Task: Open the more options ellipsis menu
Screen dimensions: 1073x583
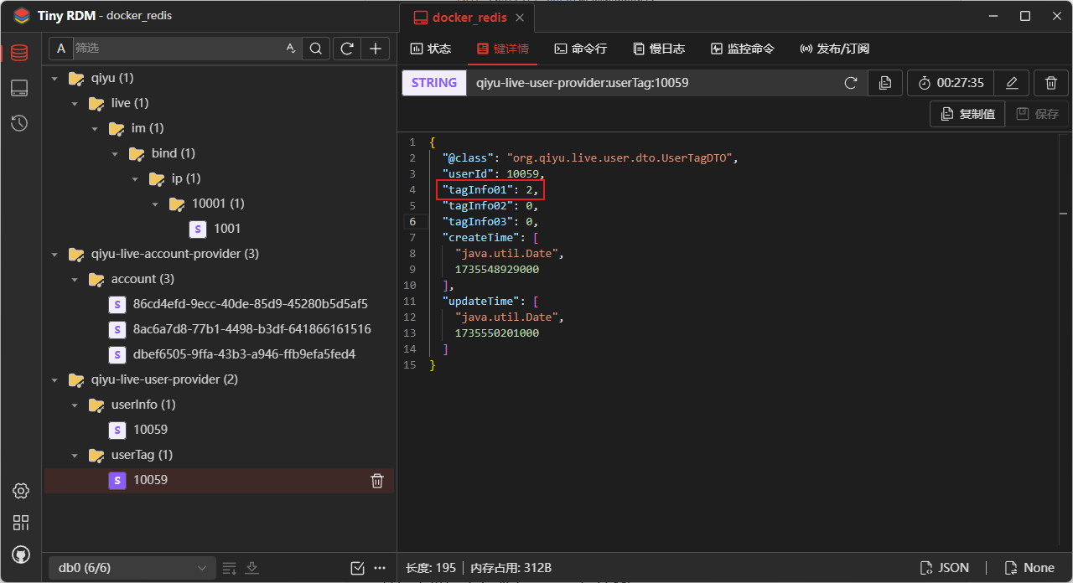Action: (380, 568)
